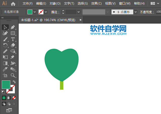This screenshot has width=161, height=114.
Task: Select the Gradient tool
Action: [5, 63]
